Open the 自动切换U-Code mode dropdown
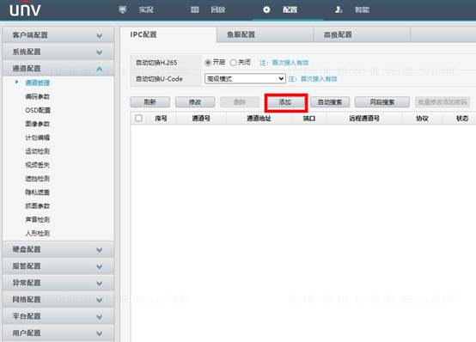The image size is (476, 342). [245, 79]
